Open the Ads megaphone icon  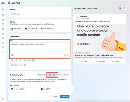(3, 43)
